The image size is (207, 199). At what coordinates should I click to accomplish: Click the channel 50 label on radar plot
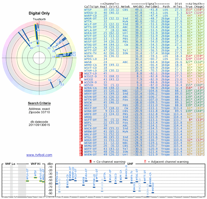point(50,80)
